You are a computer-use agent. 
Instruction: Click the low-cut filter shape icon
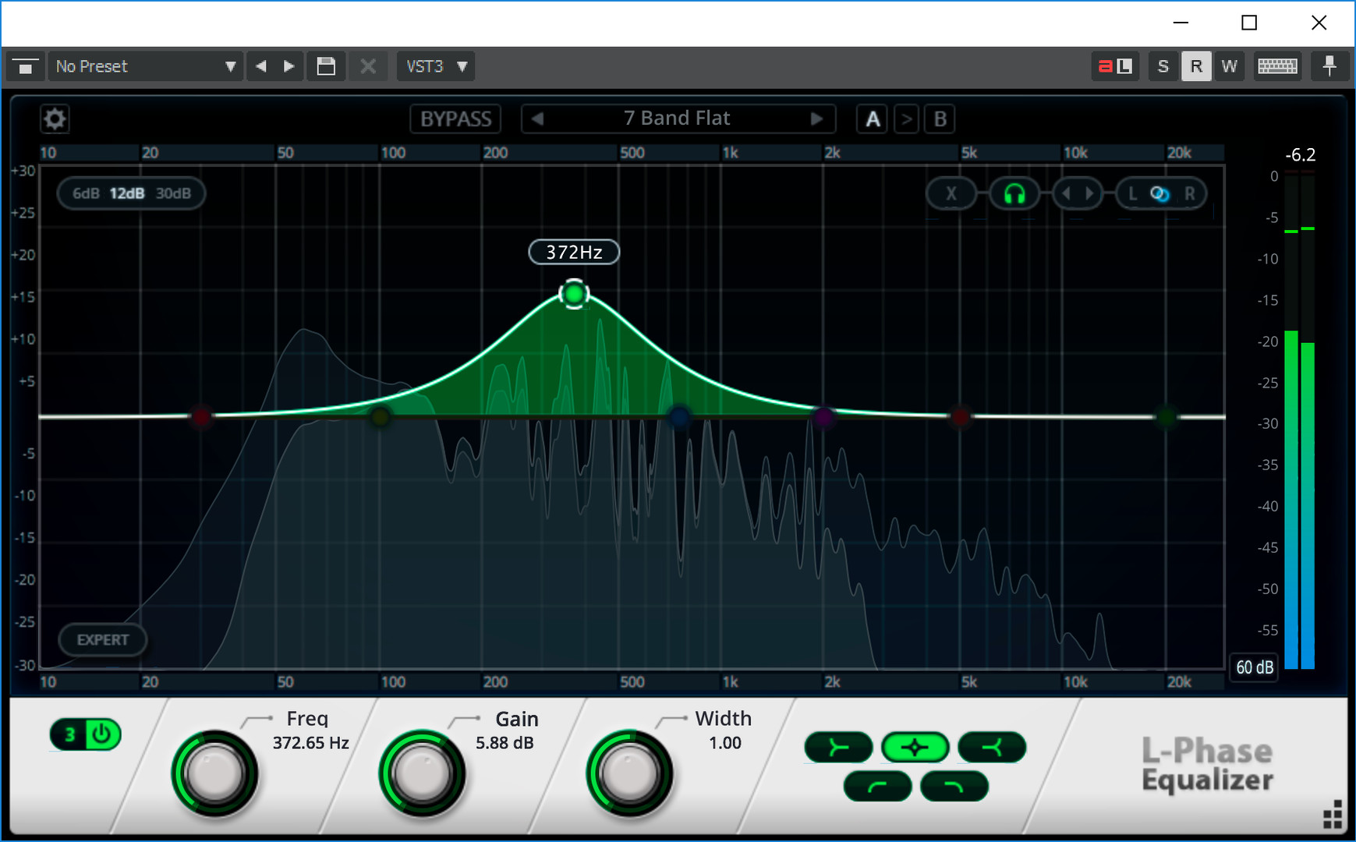click(876, 786)
